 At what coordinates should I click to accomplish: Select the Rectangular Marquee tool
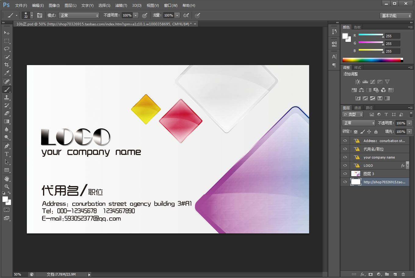coord(7,41)
